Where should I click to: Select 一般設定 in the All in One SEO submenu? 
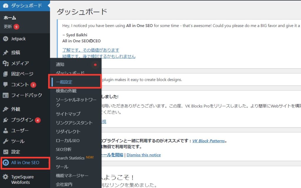pyautogui.click(x=64, y=82)
